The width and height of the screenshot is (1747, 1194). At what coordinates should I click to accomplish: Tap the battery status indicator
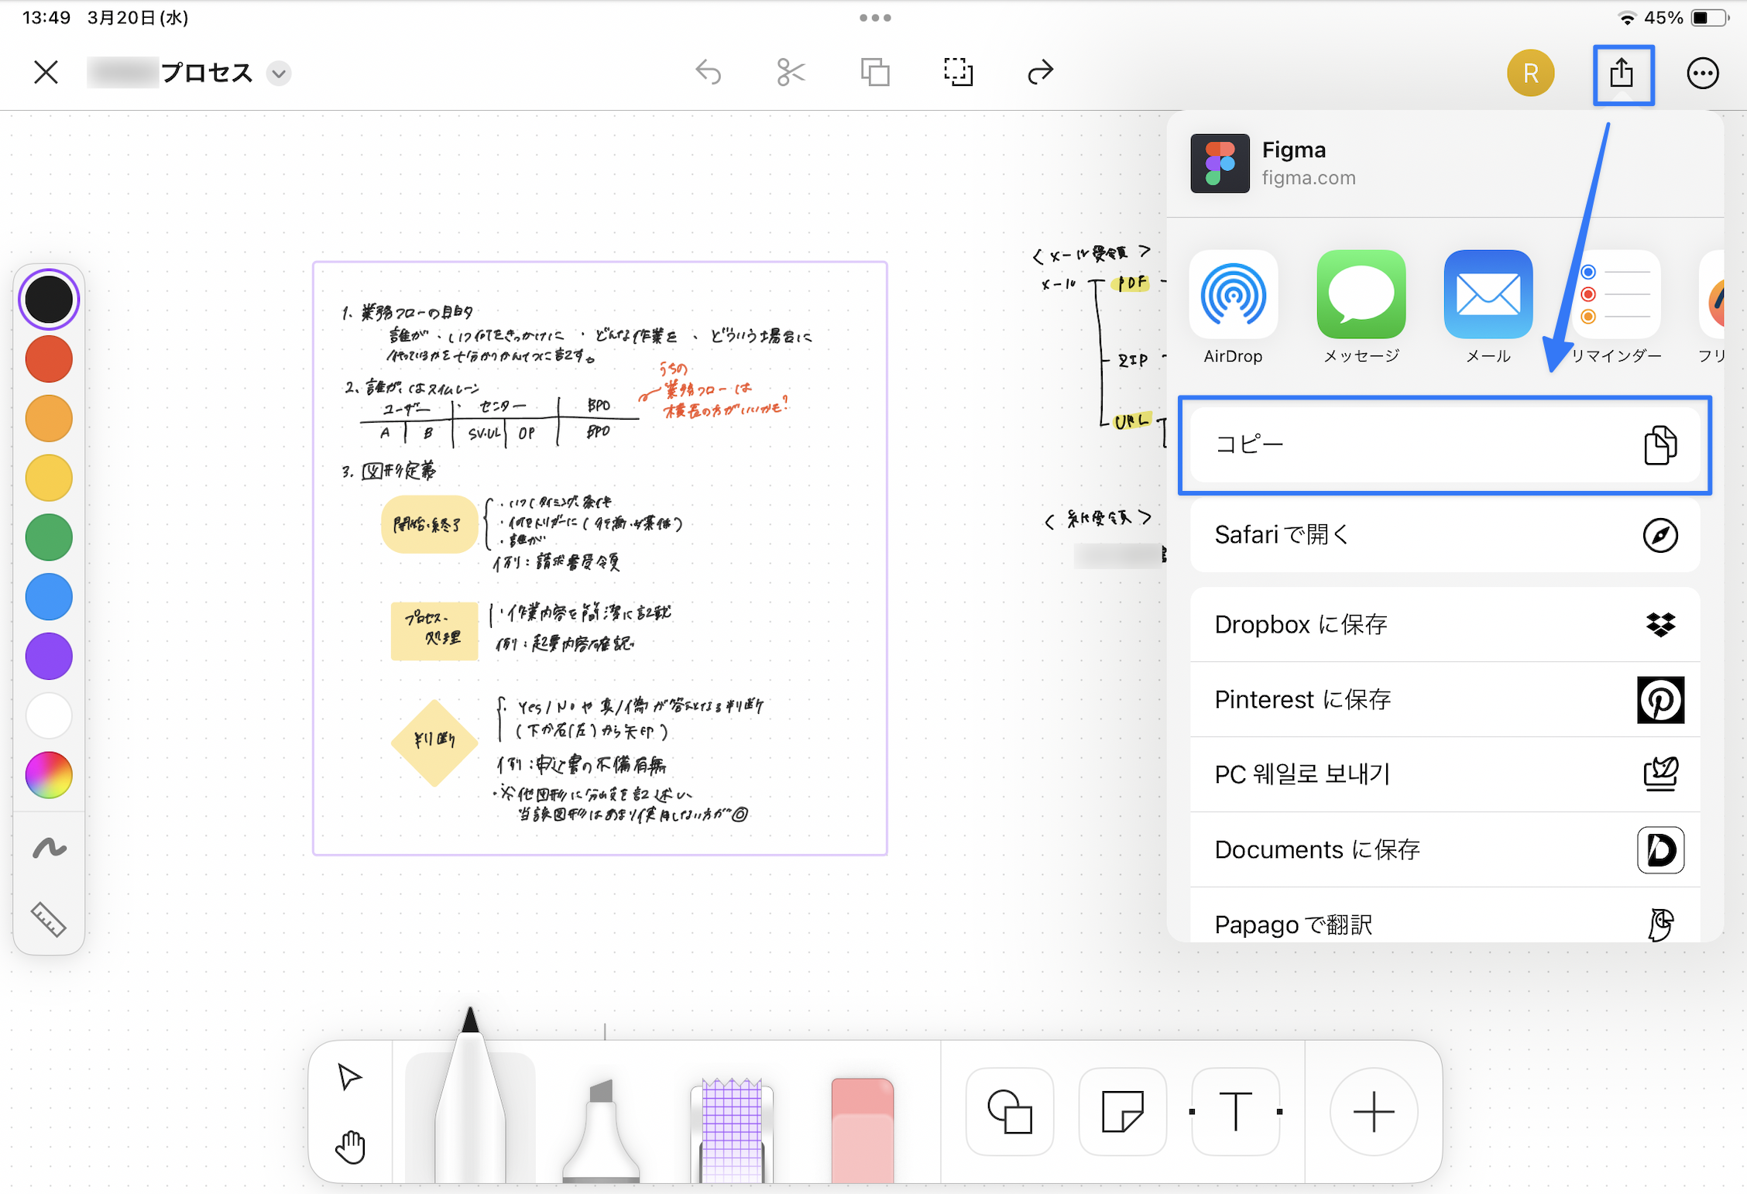(x=1709, y=18)
